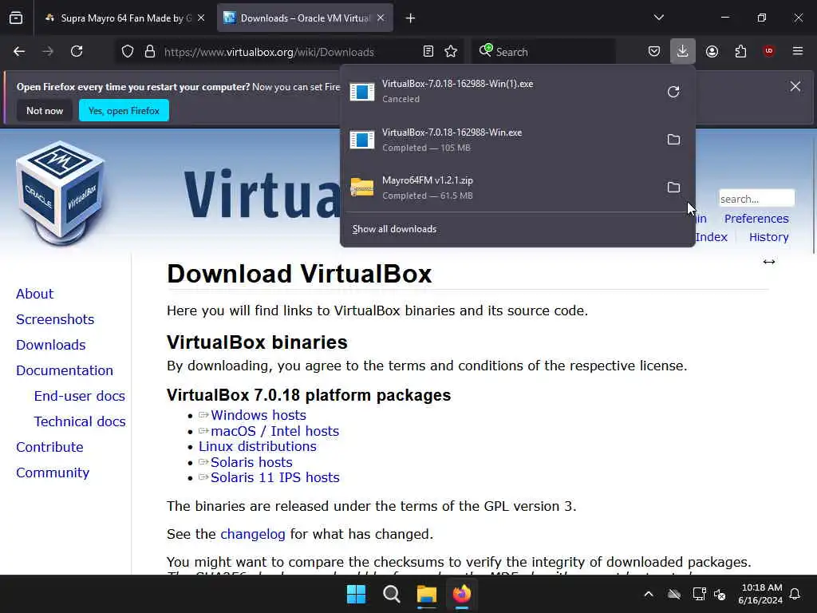Screen dimensions: 817x613
Task: Open the Screenshots sidebar link
Action: (55, 319)
